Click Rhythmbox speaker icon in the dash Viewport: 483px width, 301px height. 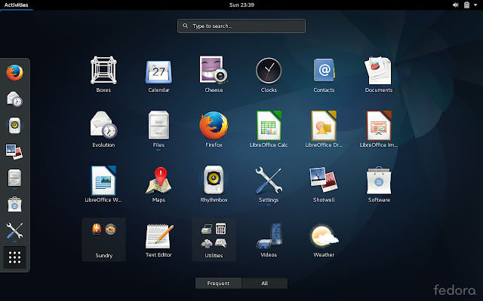tap(14, 126)
